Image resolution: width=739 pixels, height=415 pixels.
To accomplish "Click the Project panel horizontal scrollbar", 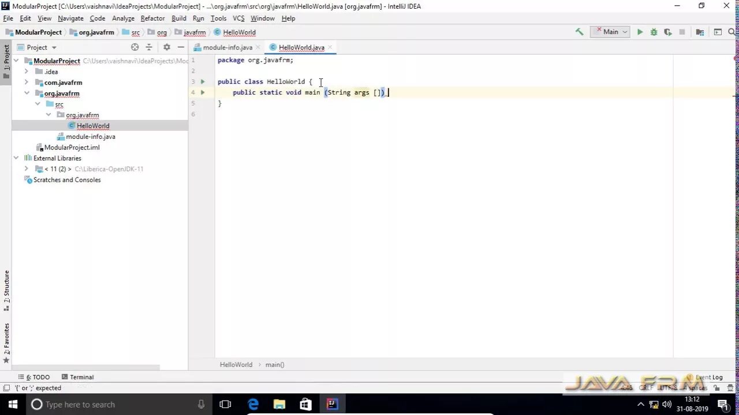I will pos(87,367).
